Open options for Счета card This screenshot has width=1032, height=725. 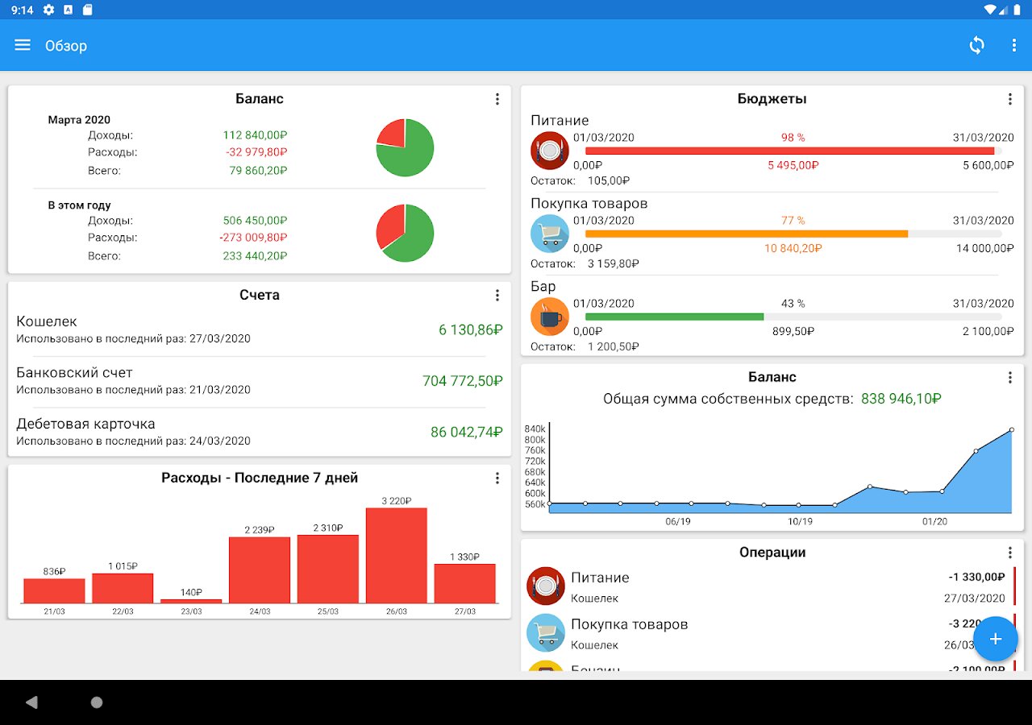[x=497, y=295]
